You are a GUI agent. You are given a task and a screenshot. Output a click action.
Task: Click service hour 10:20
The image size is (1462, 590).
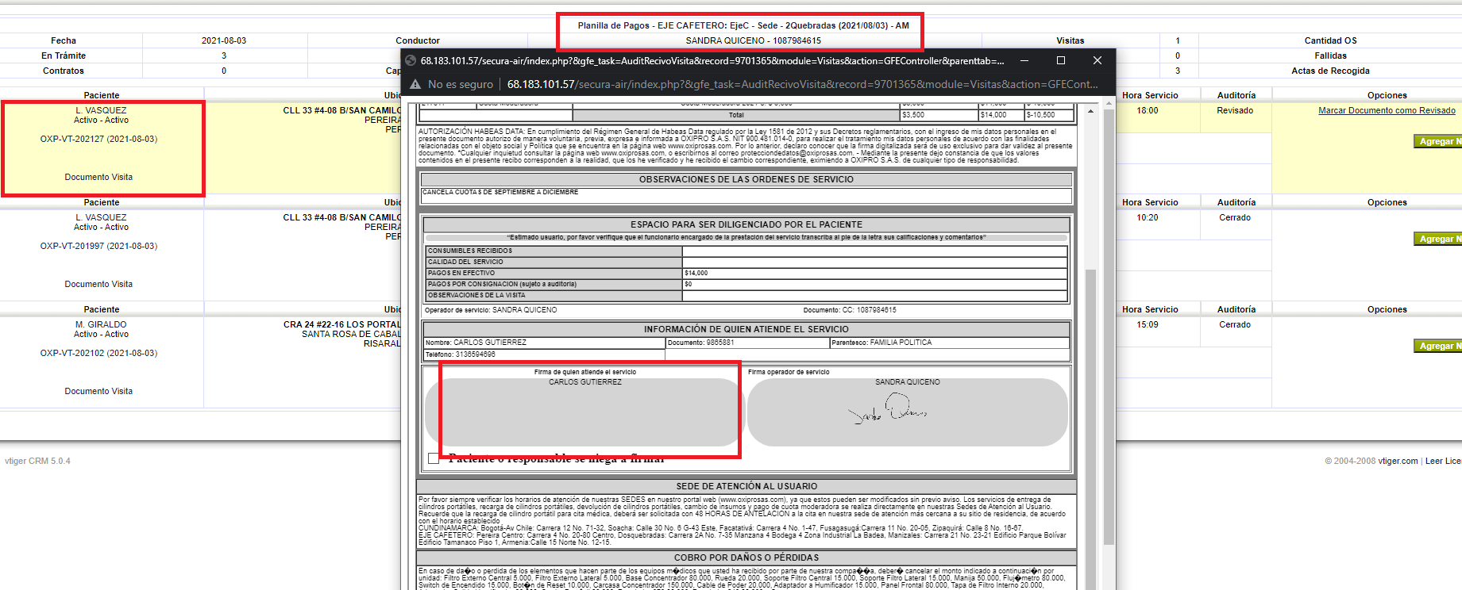click(x=1147, y=217)
